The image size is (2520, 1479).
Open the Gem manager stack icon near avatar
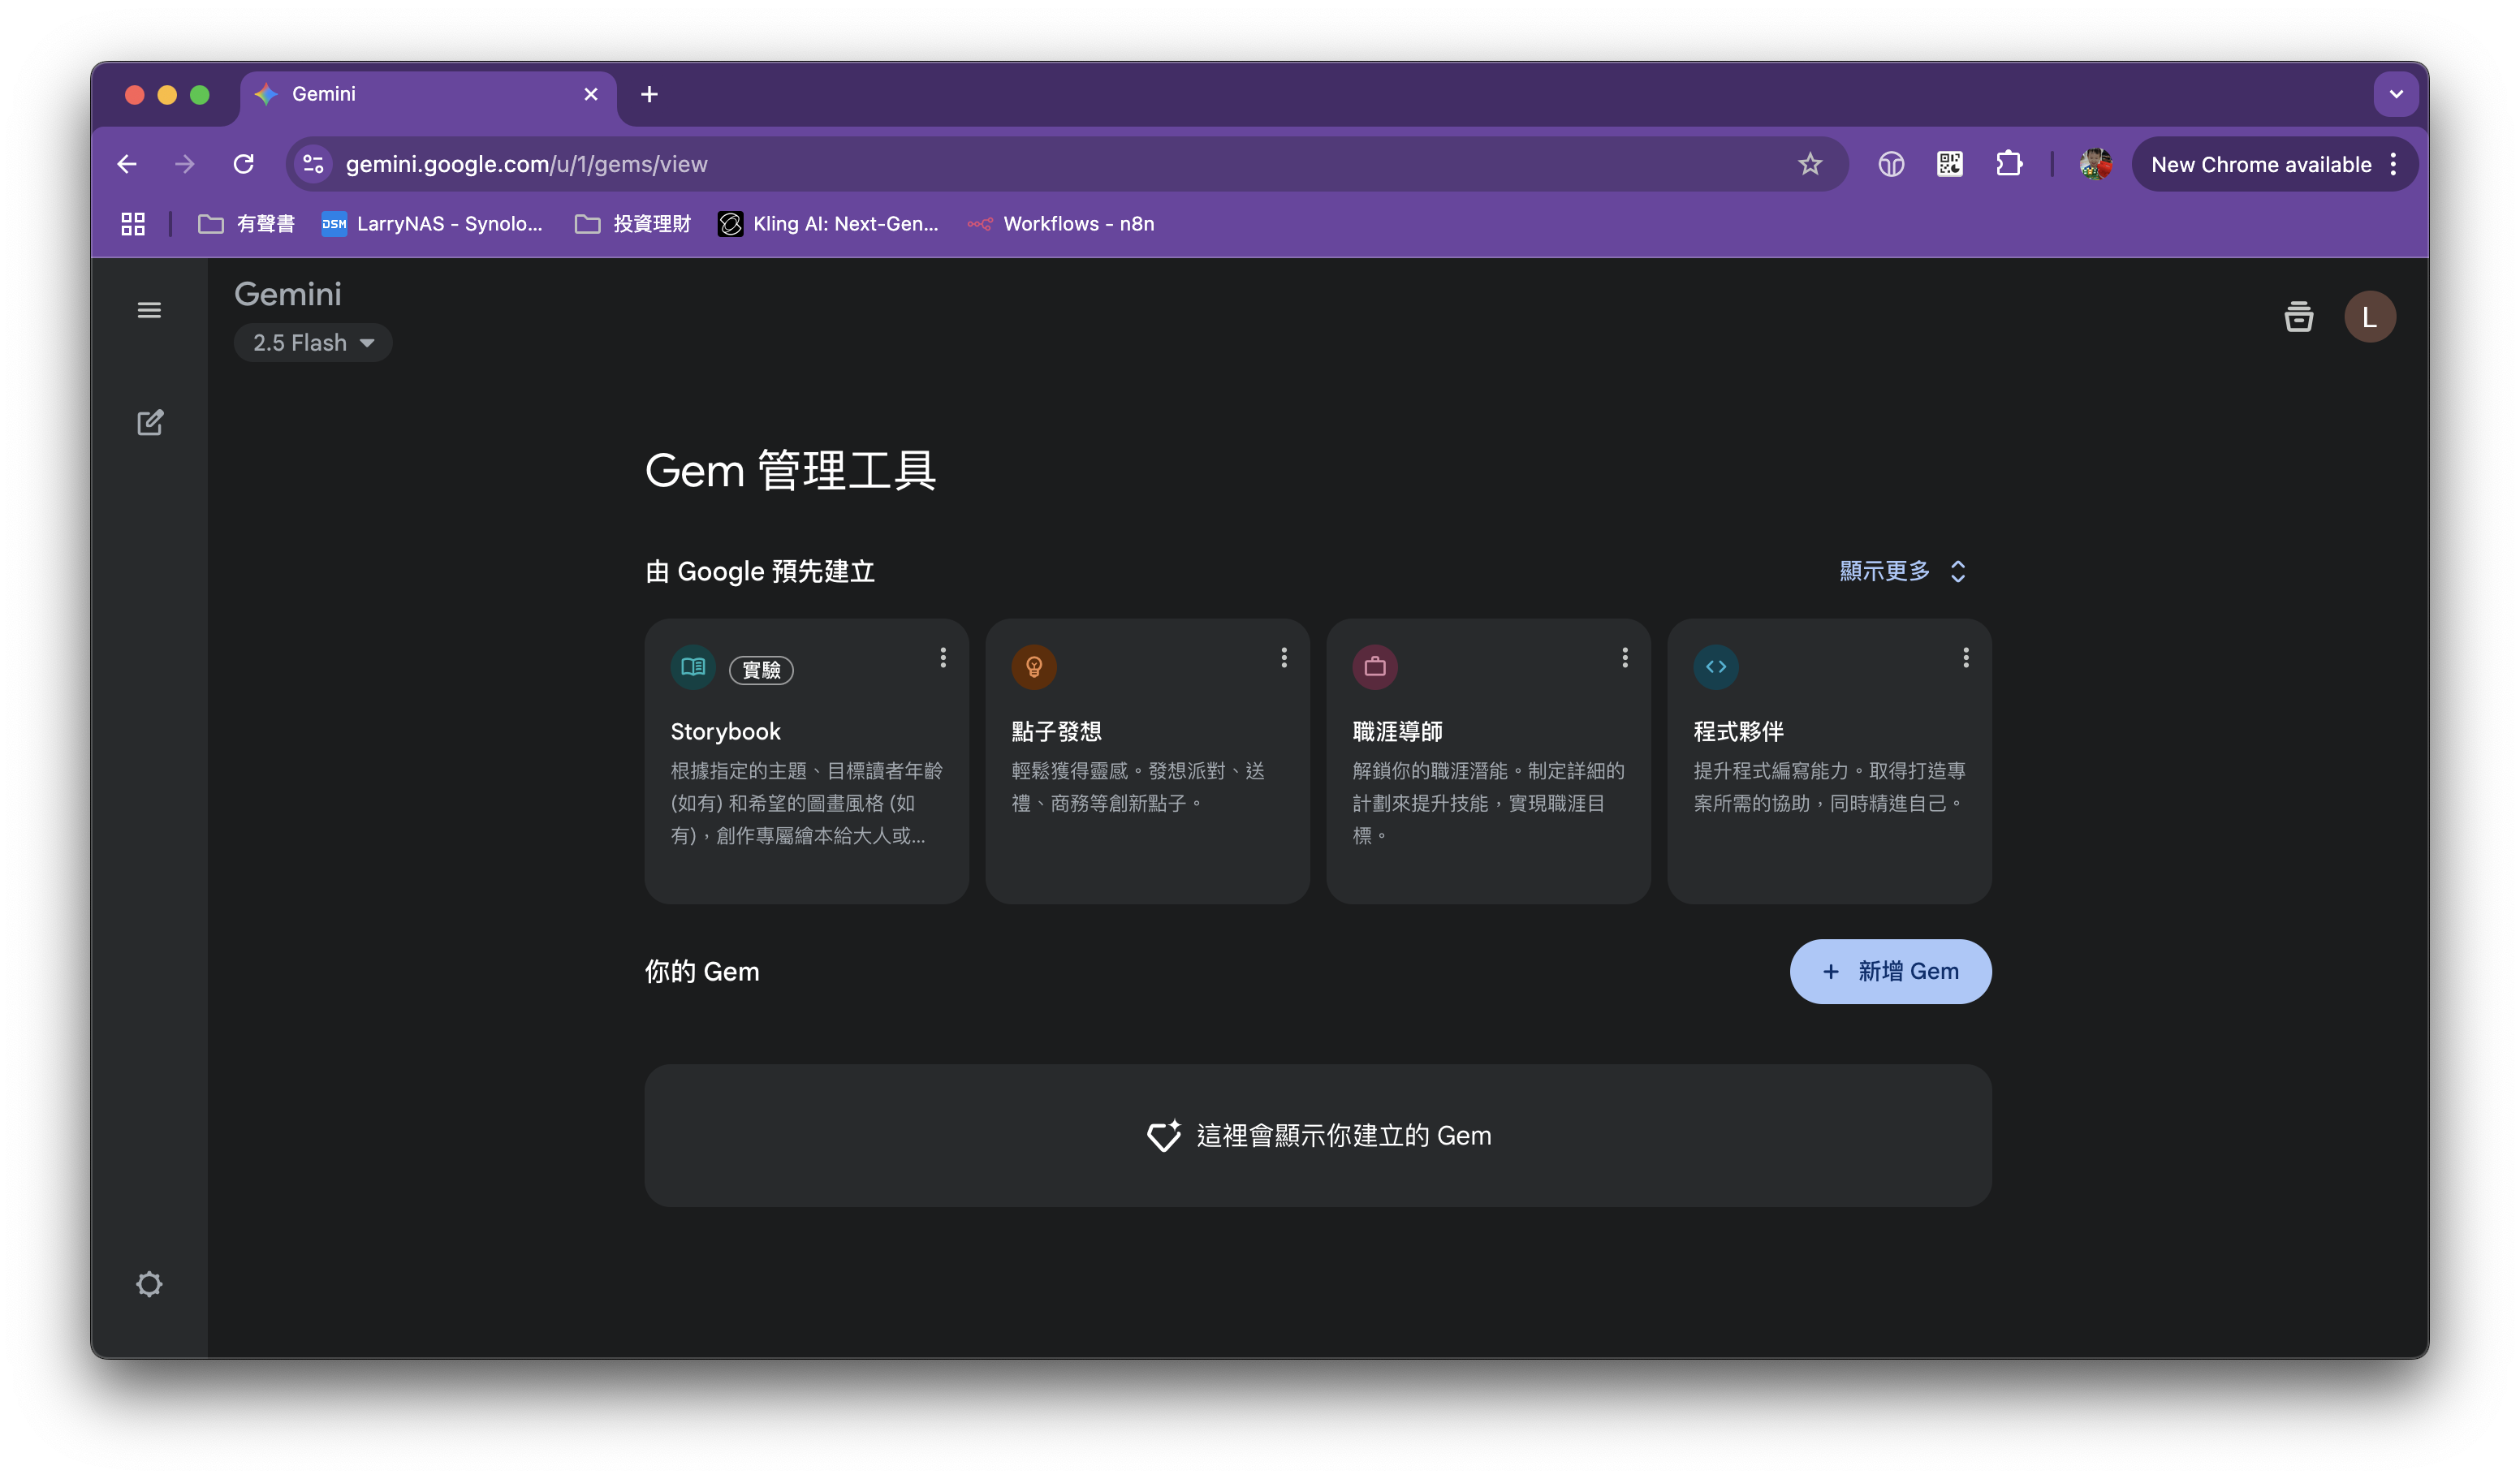coord(2298,317)
